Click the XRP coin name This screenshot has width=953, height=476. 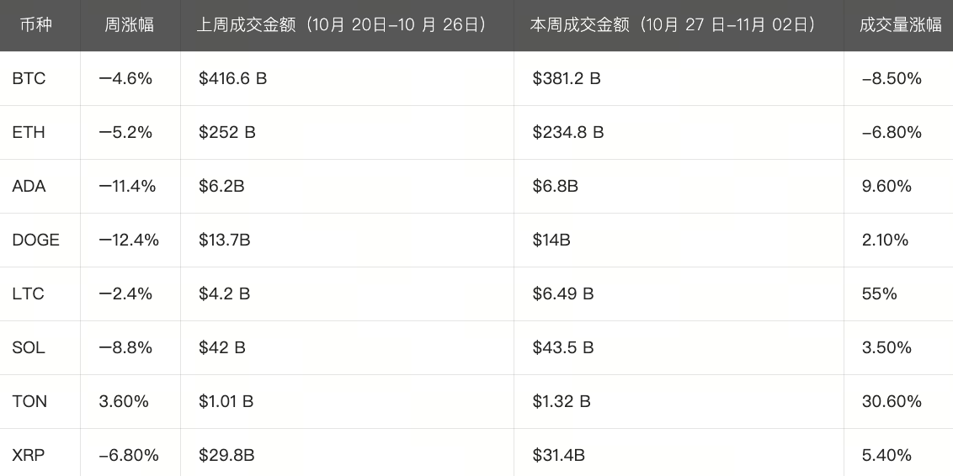pos(29,456)
